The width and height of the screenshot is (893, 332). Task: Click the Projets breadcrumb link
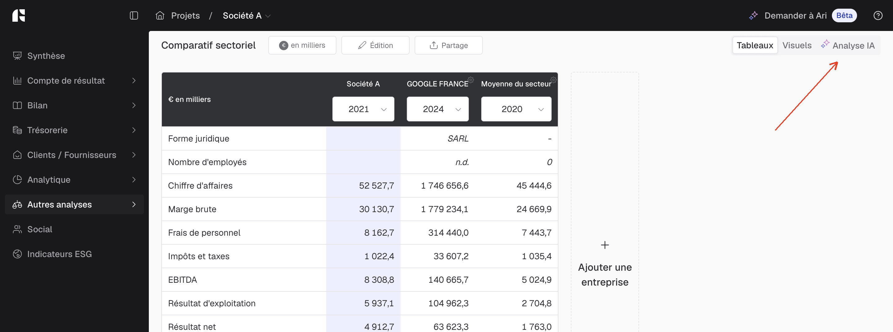coord(185,15)
